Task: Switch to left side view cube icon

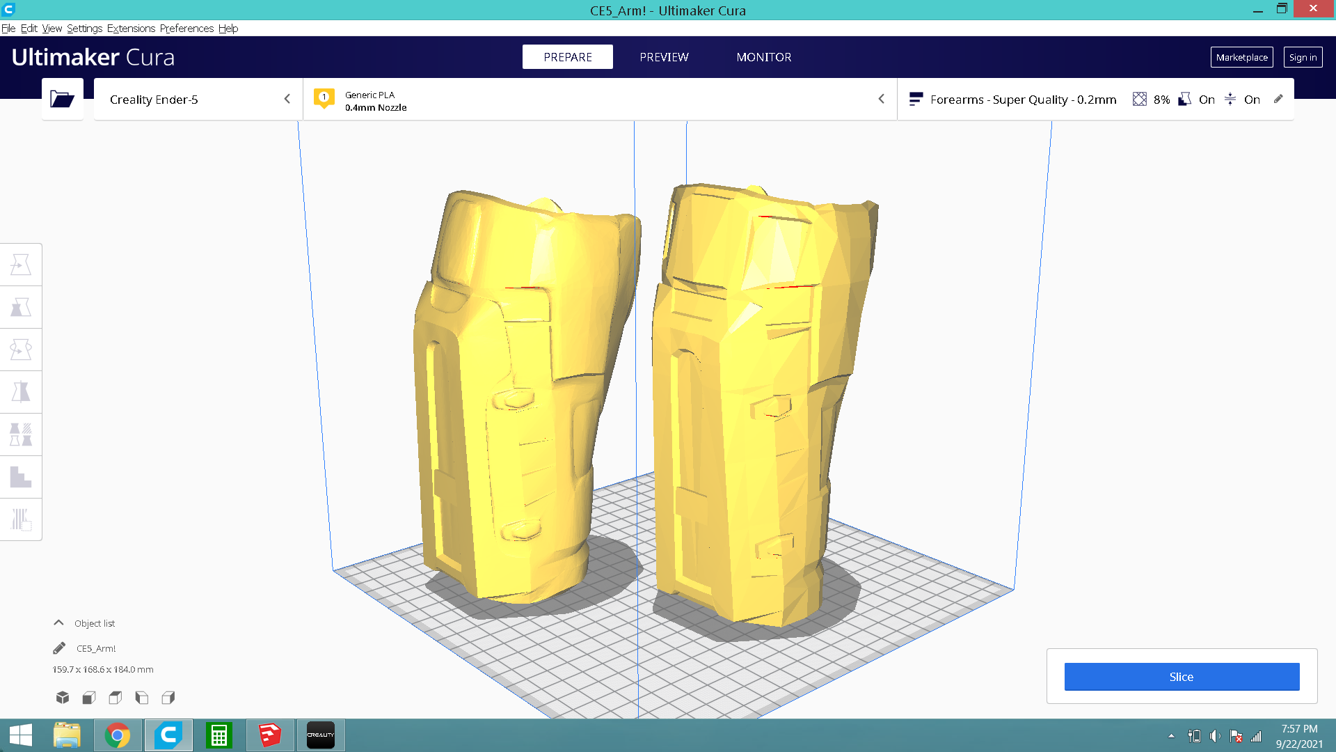Action: (142, 697)
